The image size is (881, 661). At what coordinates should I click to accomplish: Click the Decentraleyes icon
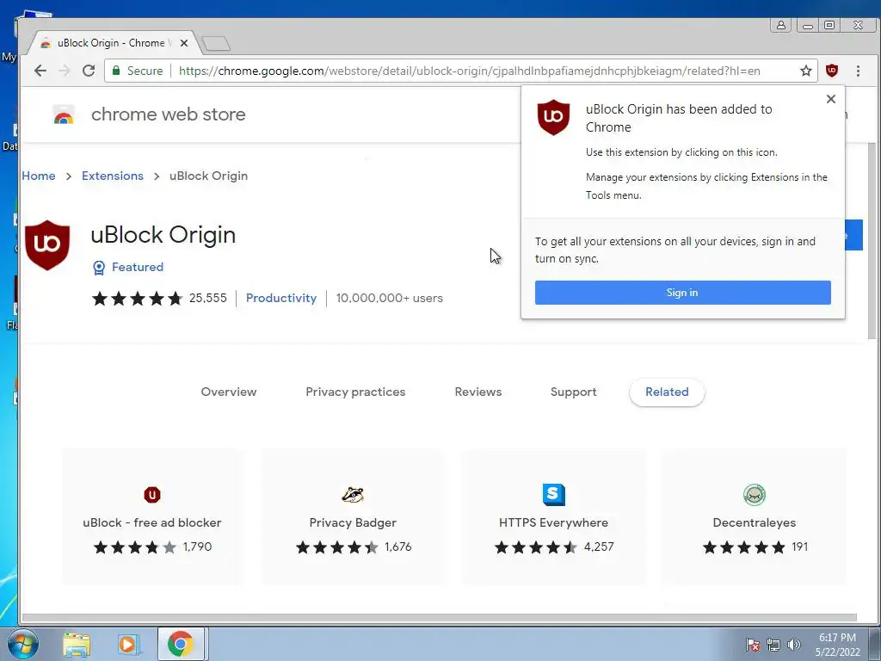(x=754, y=495)
